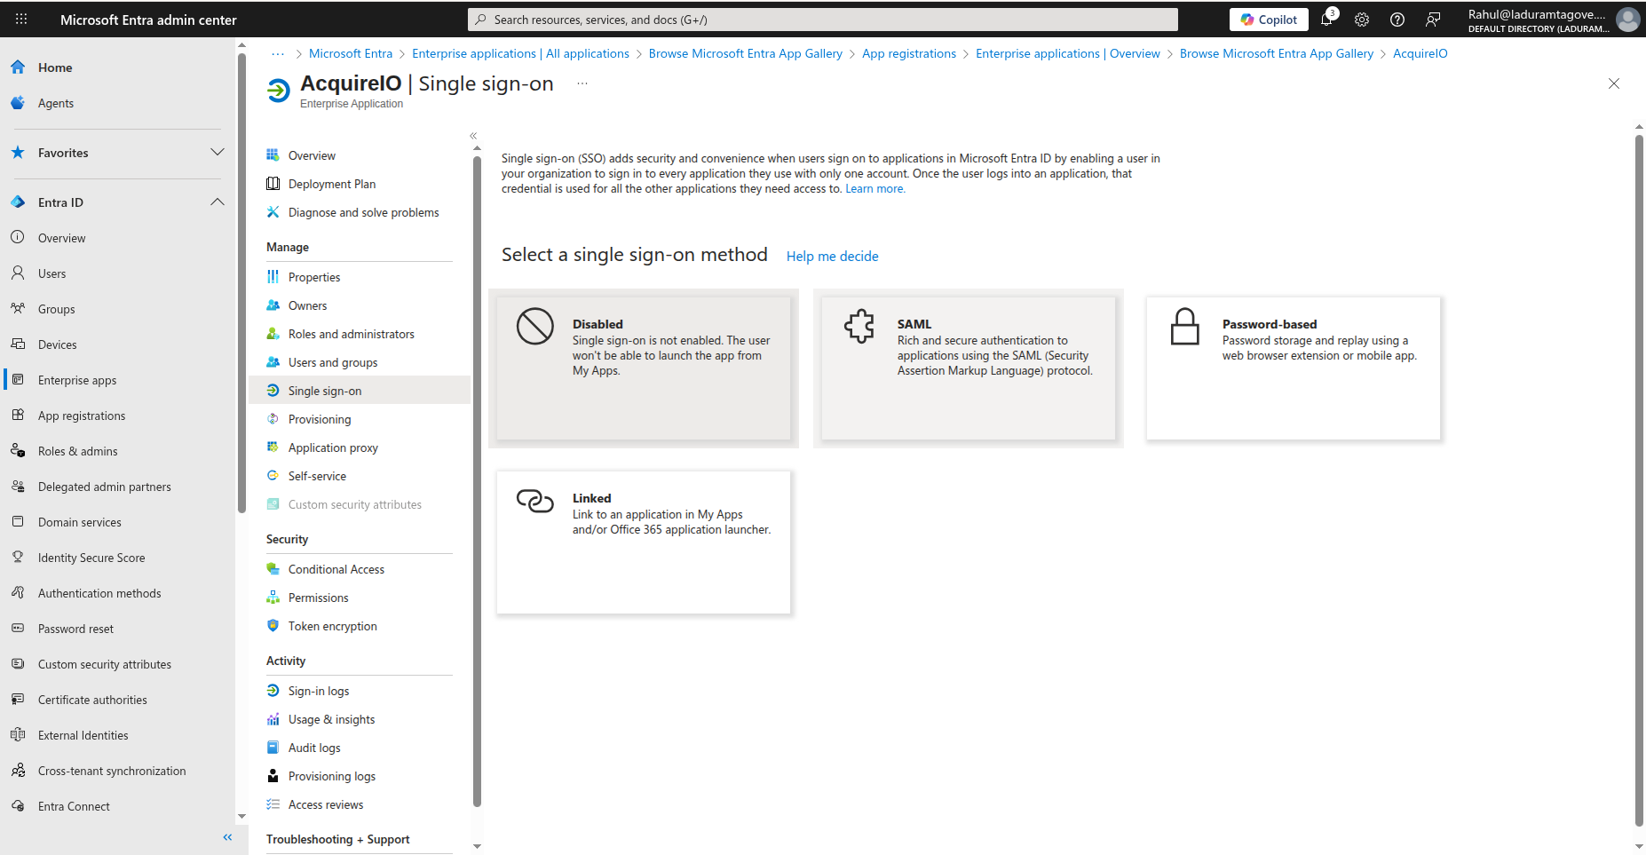Click the Copilot button
The image size is (1646, 855).
[1269, 20]
